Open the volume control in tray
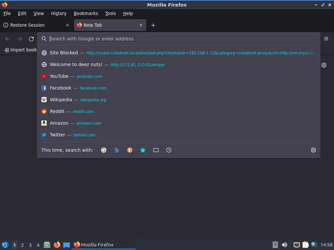334x250 pixels. click(x=284, y=245)
